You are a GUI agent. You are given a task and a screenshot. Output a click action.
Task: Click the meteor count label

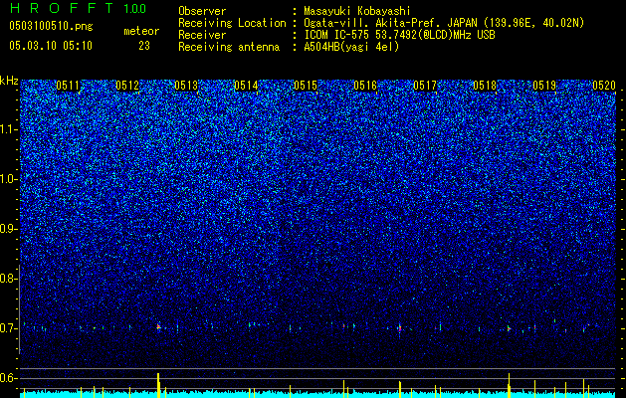click(141, 31)
